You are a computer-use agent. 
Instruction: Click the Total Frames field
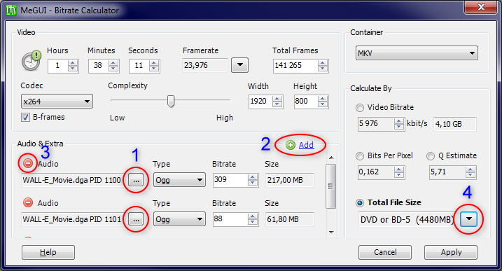pos(295,66)
